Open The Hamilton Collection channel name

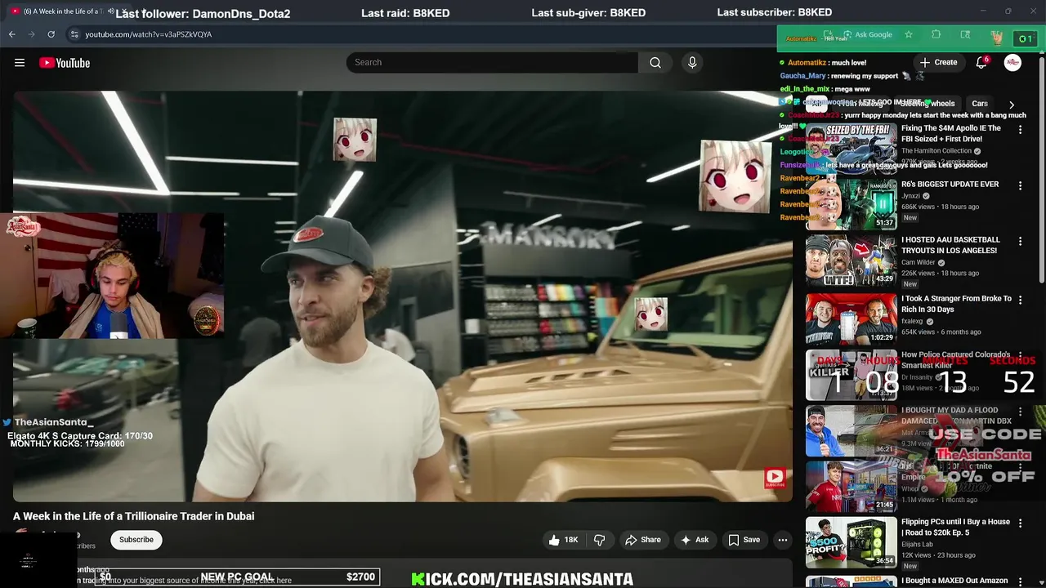pos(936,151)
